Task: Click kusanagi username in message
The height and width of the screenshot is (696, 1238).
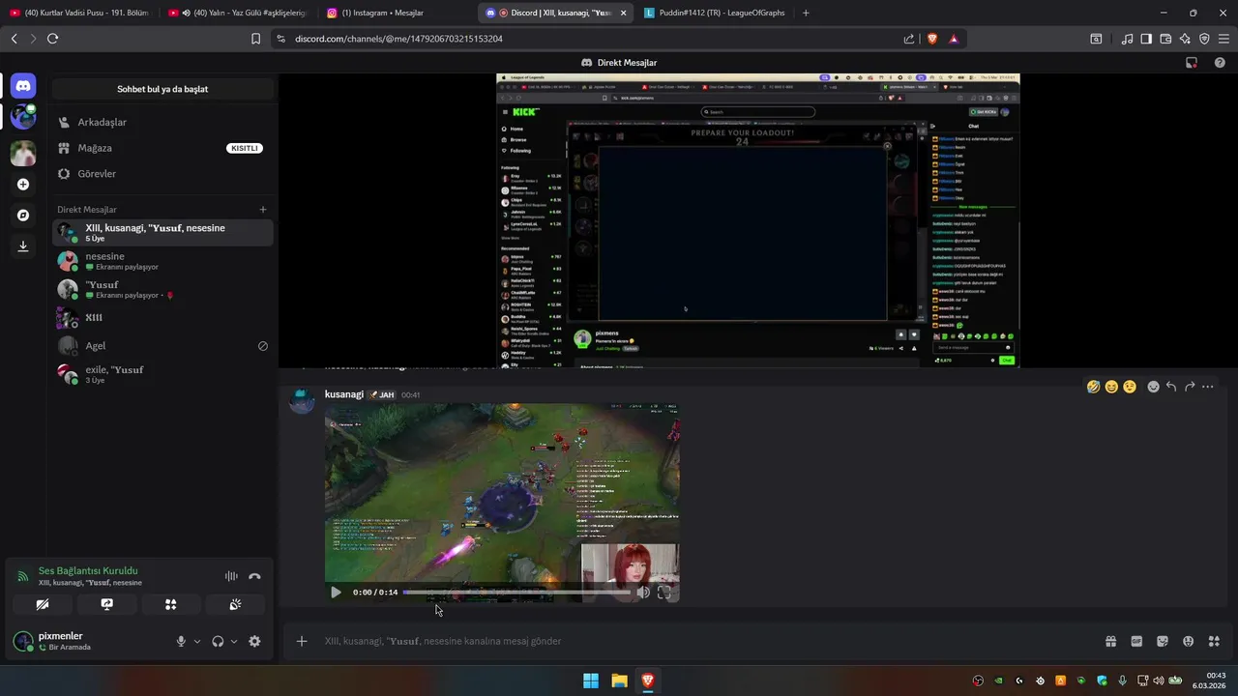Action: tap(344, 394)
